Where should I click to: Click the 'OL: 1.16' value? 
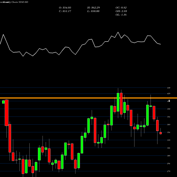pyautogui.click(x=121, y=15)
